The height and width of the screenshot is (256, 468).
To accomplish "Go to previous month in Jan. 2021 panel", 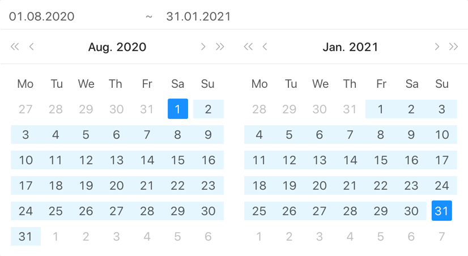I will pyautogui.click(x=265, y=46).
